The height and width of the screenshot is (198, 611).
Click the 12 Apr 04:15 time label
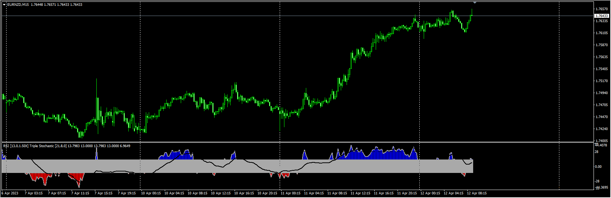point(453,193)
